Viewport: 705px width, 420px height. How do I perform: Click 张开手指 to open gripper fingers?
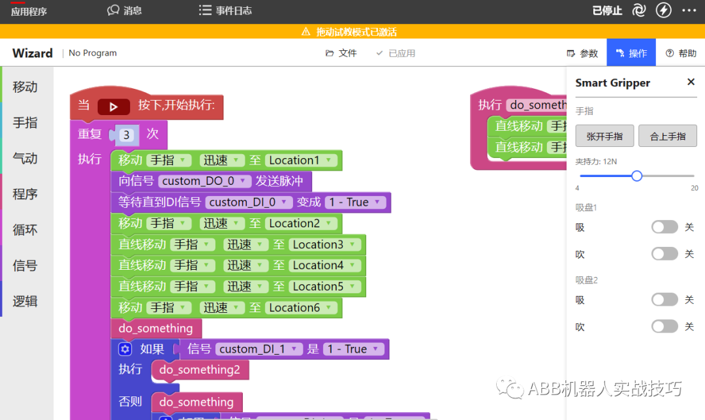(604, 136)
